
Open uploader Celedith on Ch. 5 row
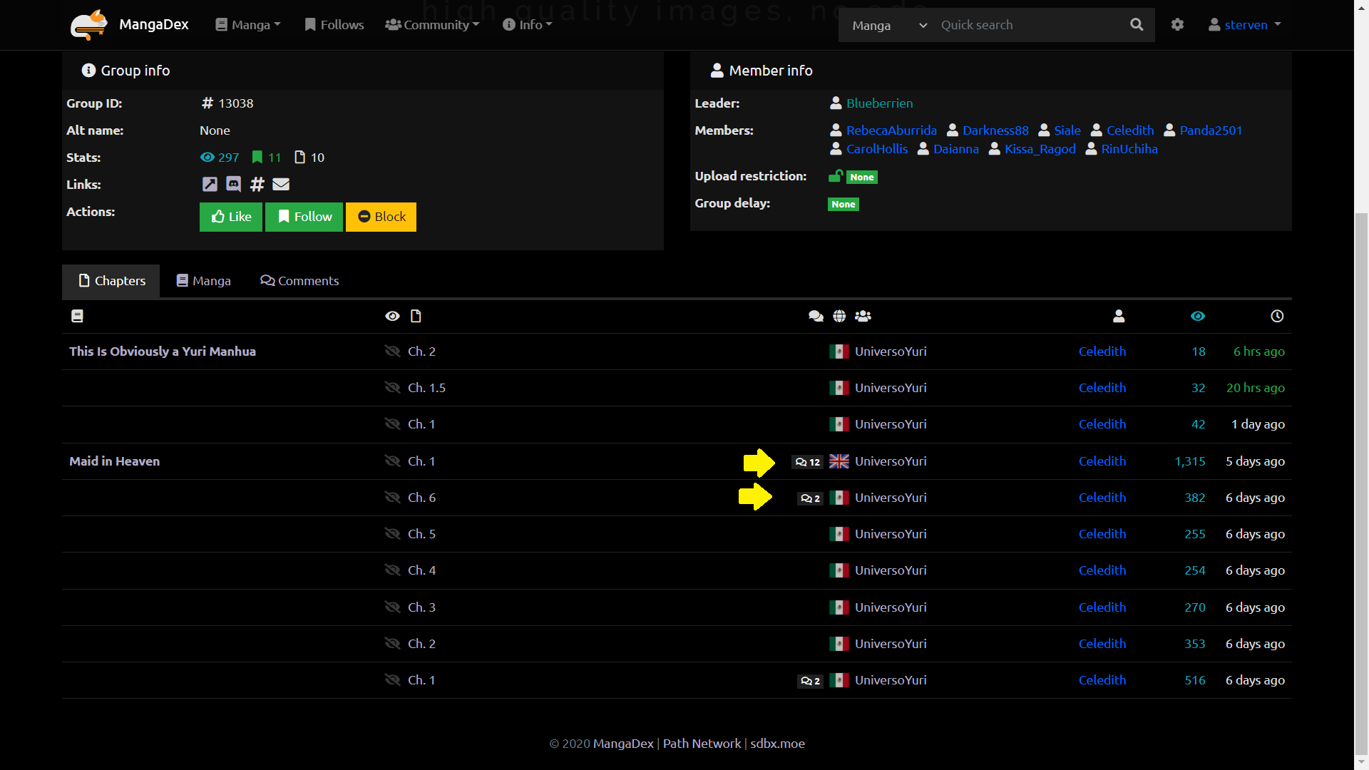pyautogui.click(x=1102, y=534)
